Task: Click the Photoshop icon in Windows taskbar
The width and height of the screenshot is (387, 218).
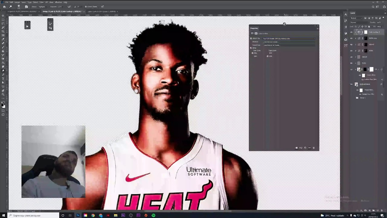Action: (x=78, y=215)
